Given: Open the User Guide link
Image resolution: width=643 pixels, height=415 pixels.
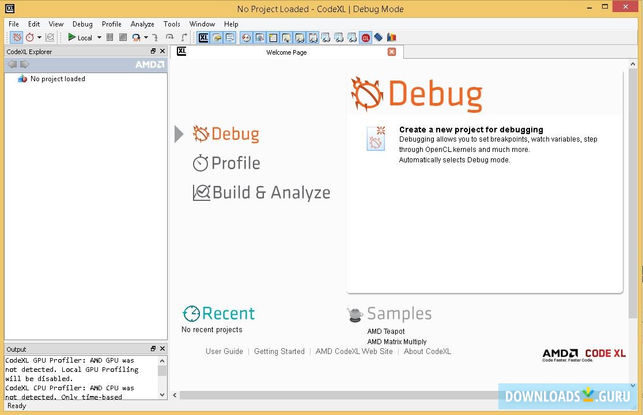Looking at the screenshot, I should point(224,351).
